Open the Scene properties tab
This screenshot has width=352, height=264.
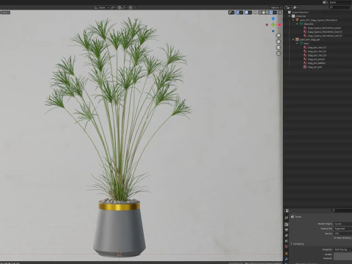click(287, 241)
